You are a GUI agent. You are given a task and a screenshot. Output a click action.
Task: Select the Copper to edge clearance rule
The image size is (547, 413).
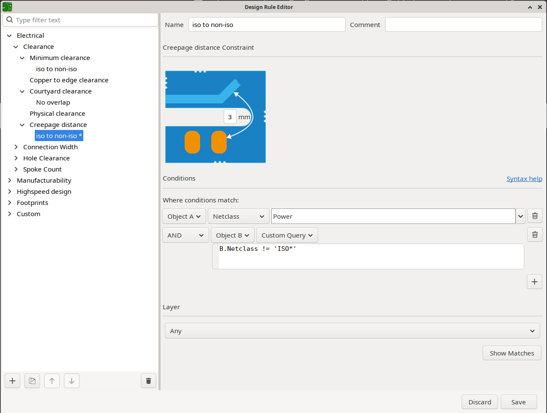(69, 80)
